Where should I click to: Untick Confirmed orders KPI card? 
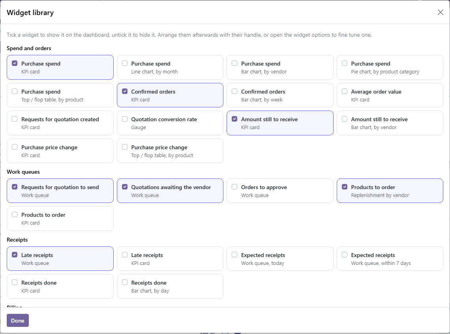(x=125, y=91)
